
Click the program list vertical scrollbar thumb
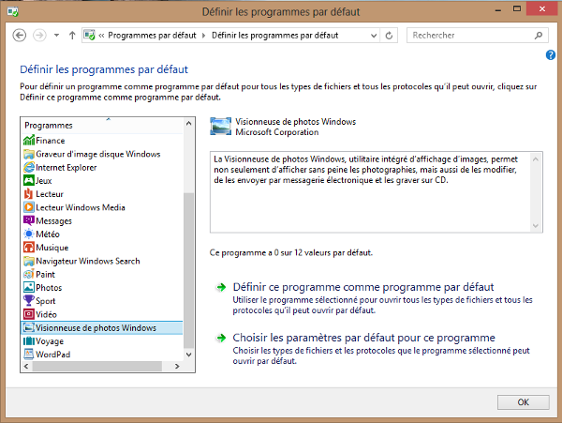189,270
